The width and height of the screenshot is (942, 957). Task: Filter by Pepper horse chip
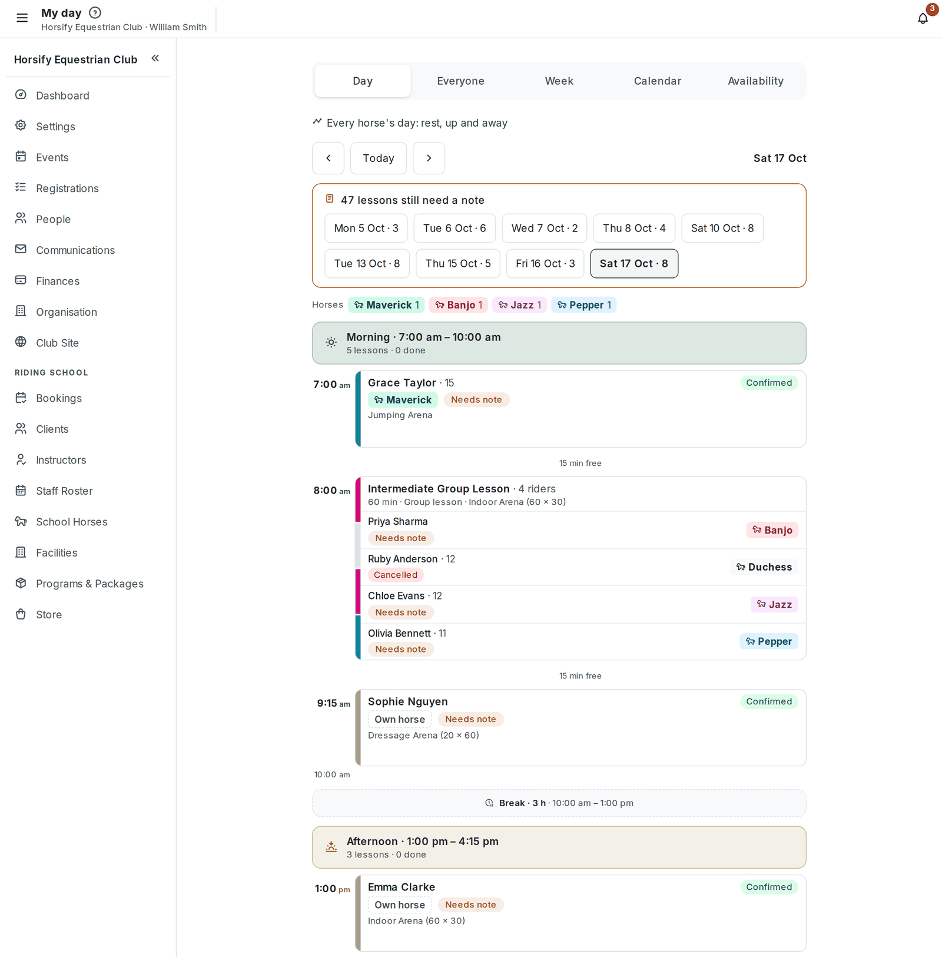[x=584, y=305]
